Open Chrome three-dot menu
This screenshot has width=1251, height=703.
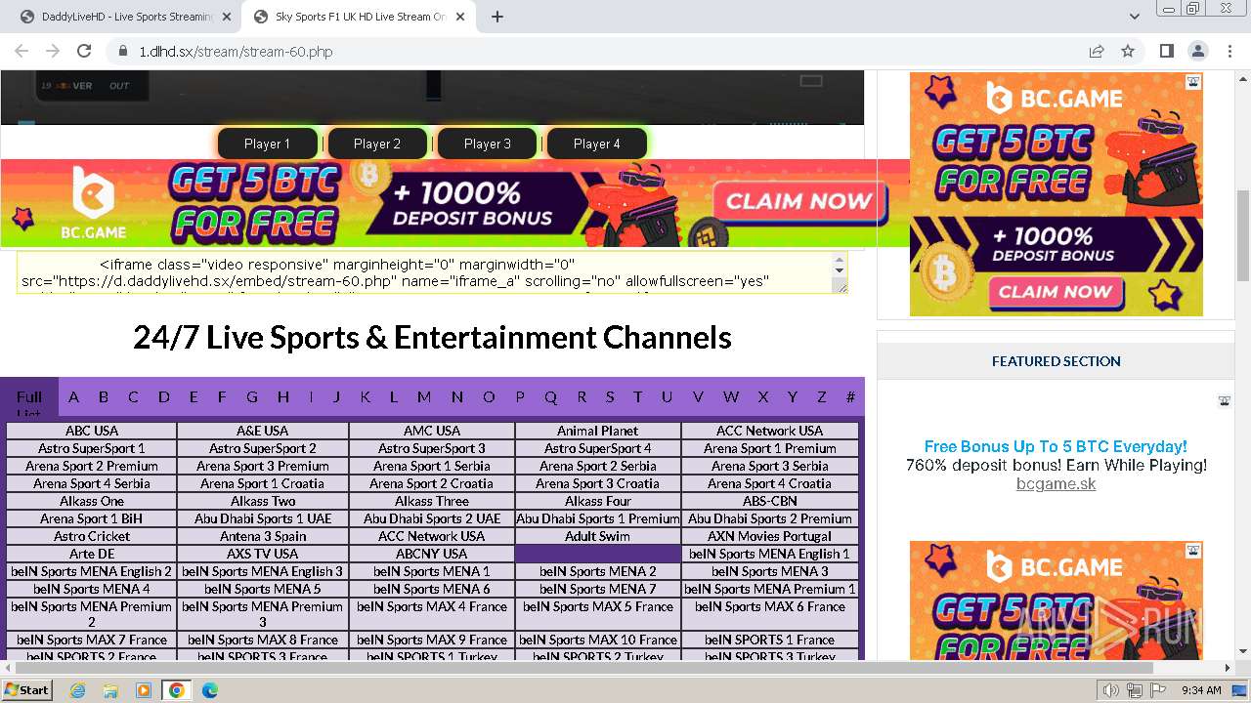(1229, 51)
